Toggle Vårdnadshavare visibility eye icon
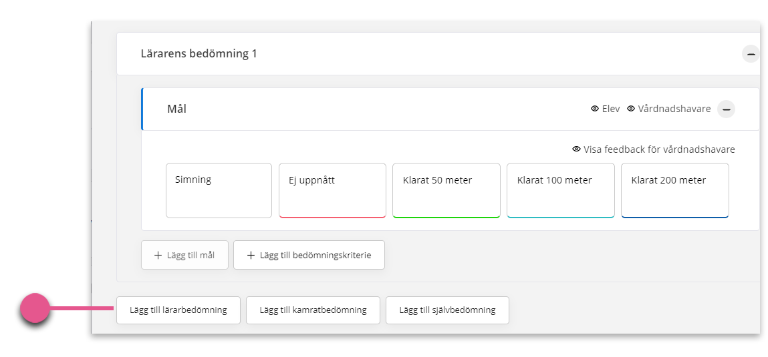Screen dimensions: 768x357 (x=631, y=109)
